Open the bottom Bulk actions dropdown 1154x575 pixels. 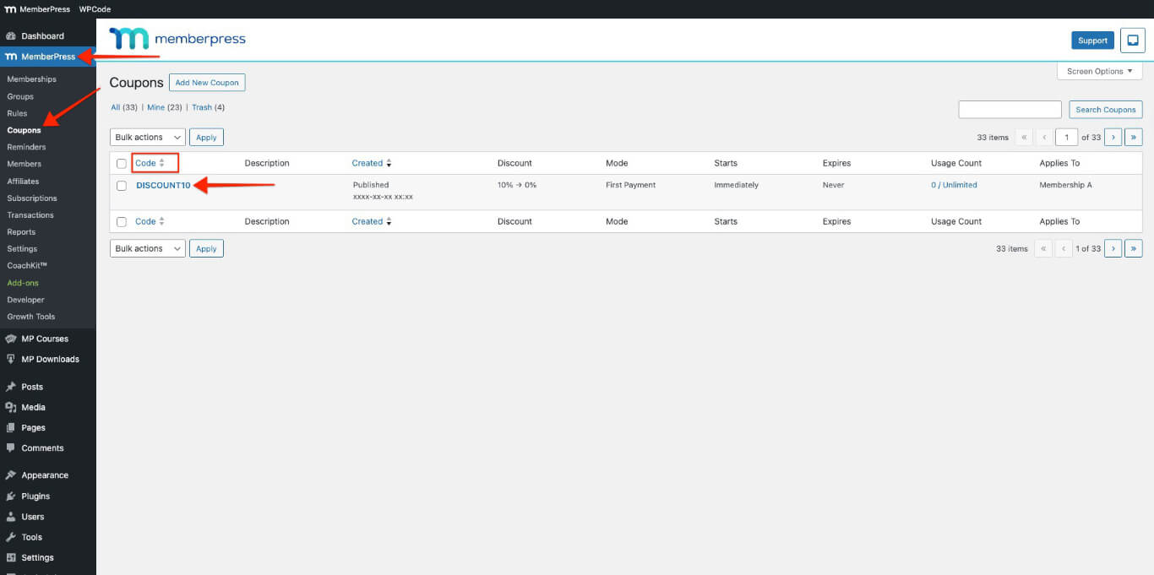[x=147, y=247]
